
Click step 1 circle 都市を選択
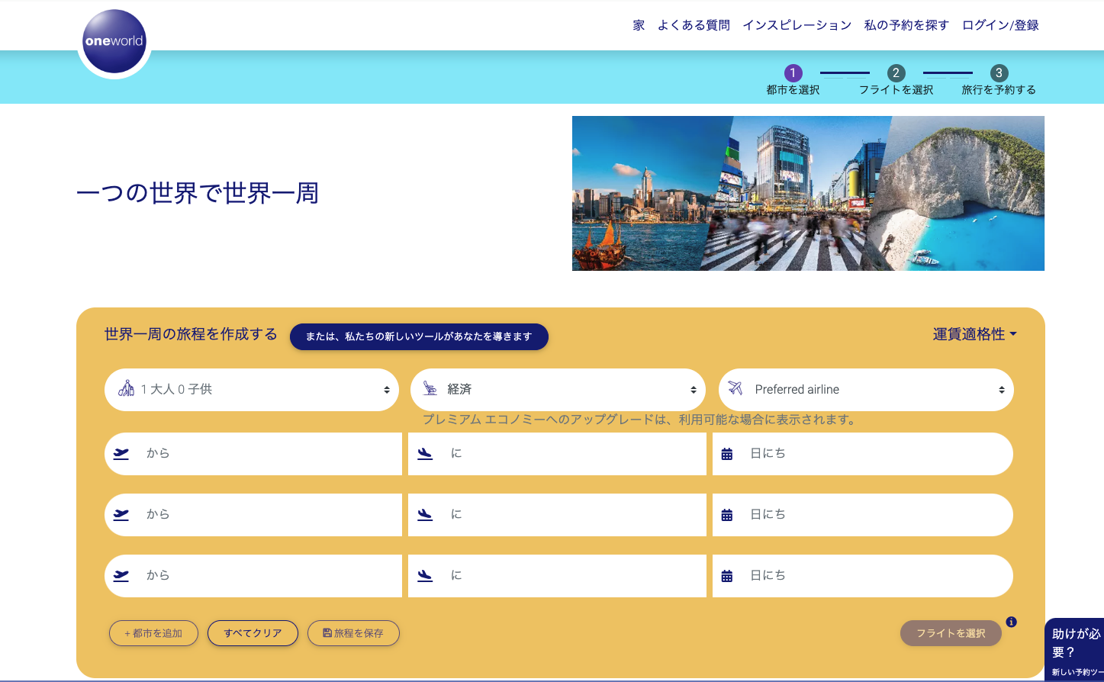(x=793, y=73)
